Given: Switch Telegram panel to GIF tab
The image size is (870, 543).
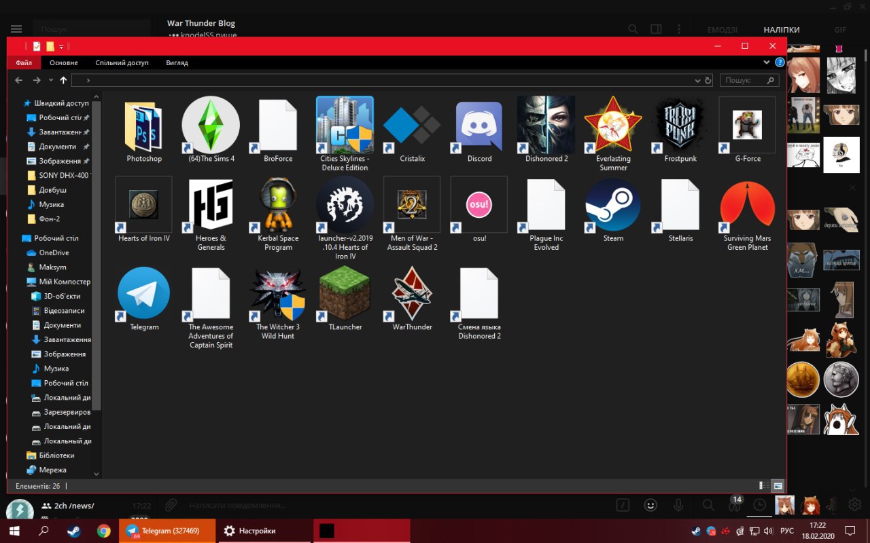Looking at the screenshot, I should tap(840, 30).
